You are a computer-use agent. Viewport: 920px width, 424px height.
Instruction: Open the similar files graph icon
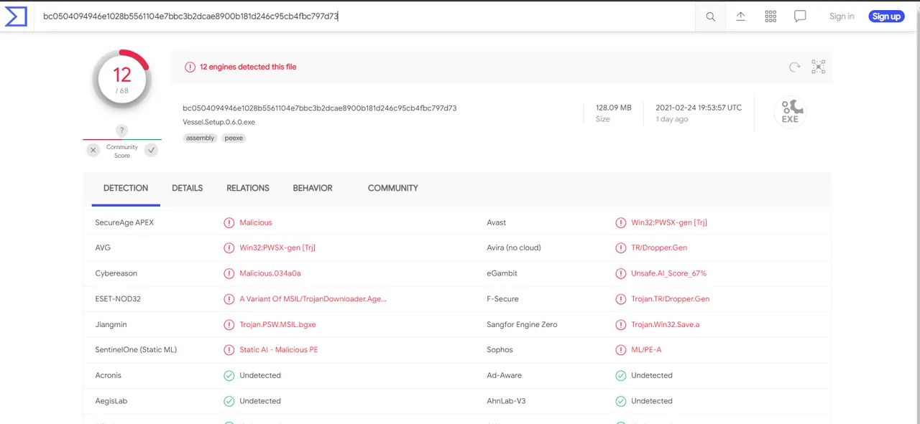click(819, 67)
